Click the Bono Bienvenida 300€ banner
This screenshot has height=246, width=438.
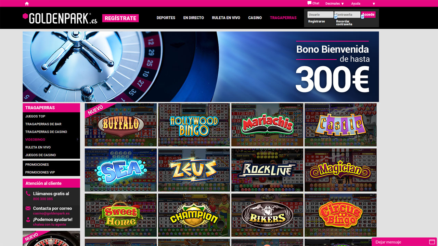[201, 67]
